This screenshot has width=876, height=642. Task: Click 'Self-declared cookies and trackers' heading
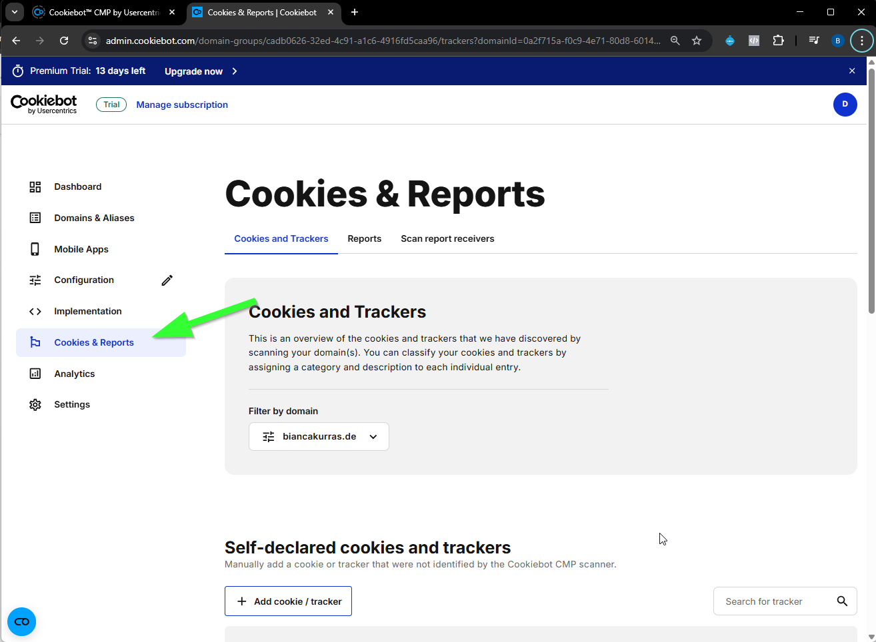[367, 547]
